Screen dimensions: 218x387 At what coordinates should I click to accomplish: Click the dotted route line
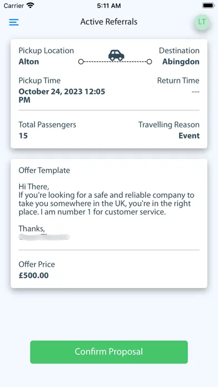pyautogui.click(x=115, y=62)
